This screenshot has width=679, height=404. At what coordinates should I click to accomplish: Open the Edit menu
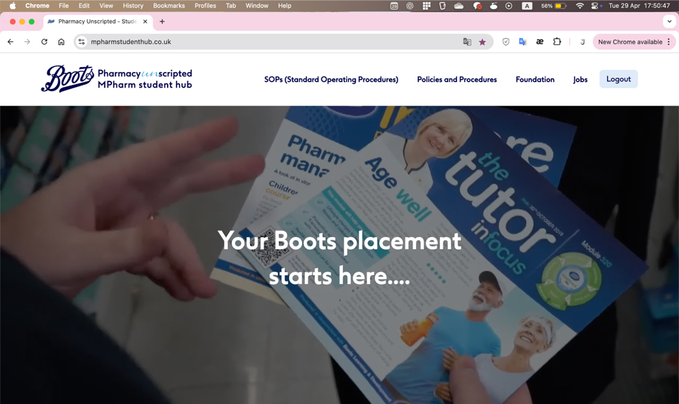tap(84, 5)
